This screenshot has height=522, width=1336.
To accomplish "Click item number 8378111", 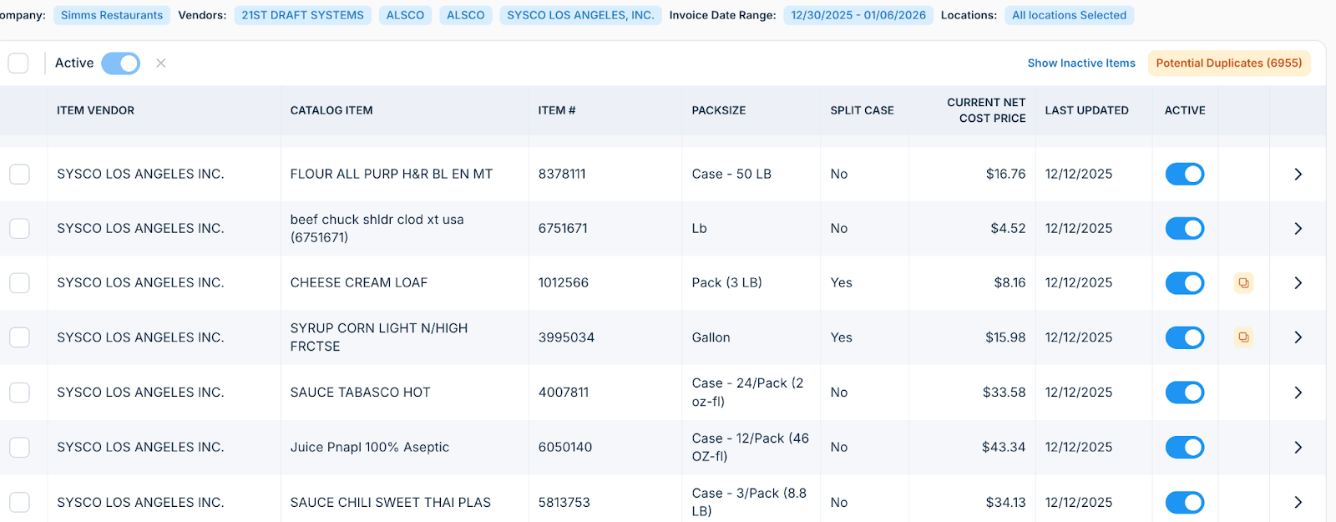I will [x=562, y=175].
